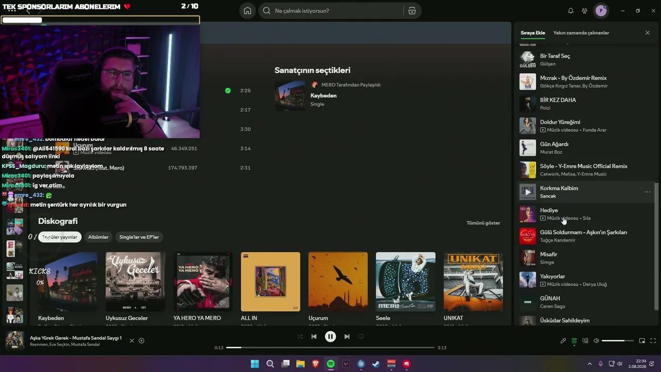Toggle the queue view icon in player bar
The height and width of the screenshot is (372, 661).
point(574,340)
